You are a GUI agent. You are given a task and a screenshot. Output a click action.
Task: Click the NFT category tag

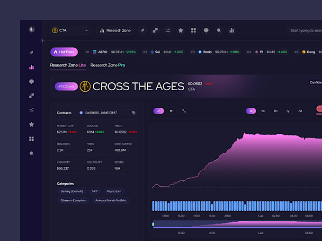[95, 191]
